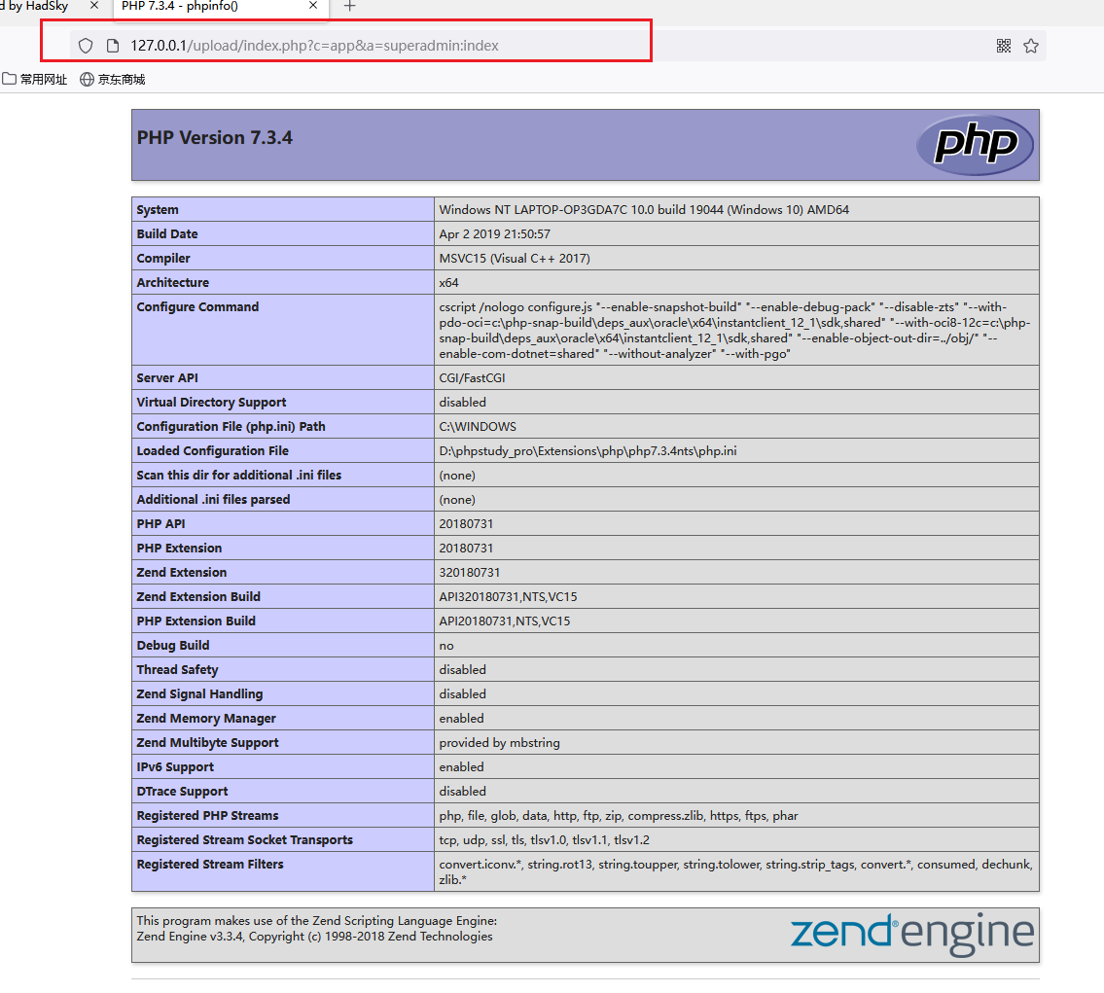Select the convert.iconv.* filters value
Viewport: 1104px width, 993px height.
click(x=735, y=871)
